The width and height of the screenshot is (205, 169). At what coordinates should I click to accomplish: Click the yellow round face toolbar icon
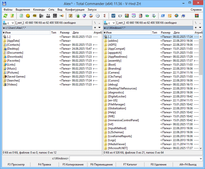(x=28, y=15)
